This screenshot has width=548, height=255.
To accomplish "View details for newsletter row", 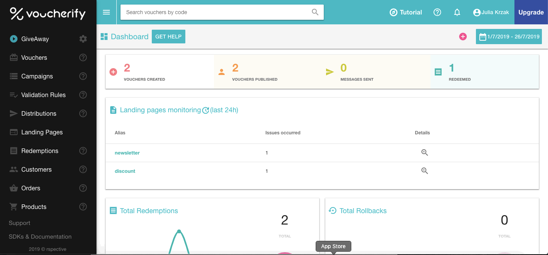I will point(424,153).
